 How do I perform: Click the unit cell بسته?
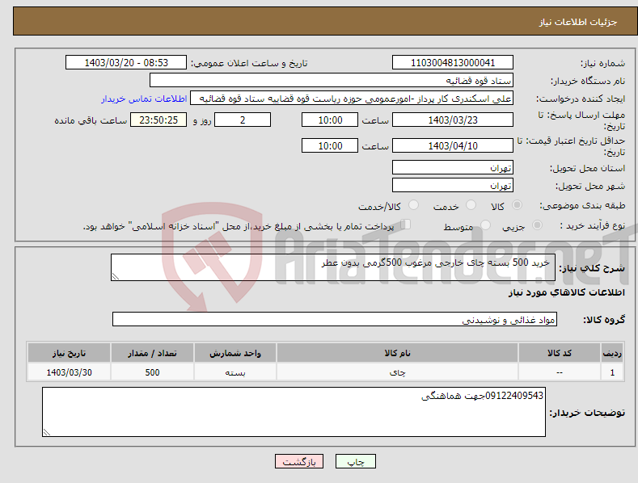234,372
